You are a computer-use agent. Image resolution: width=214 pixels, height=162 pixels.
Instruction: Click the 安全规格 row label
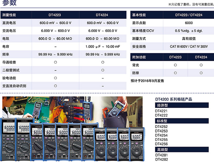click(139, 46)
